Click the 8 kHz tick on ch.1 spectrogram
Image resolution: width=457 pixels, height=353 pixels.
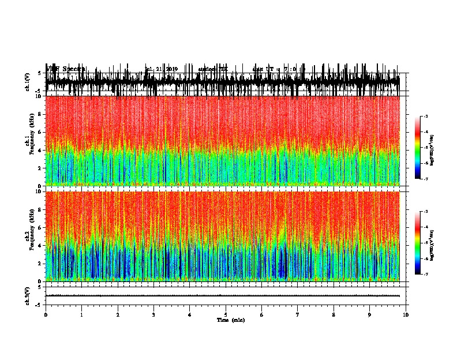pyautogui.click(x=40, y=114)
